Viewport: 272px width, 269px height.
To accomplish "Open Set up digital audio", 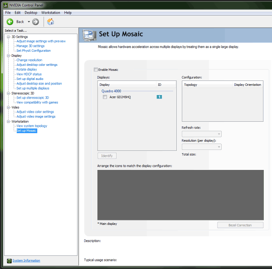I will pyautogui.click(x=30, y=79).
